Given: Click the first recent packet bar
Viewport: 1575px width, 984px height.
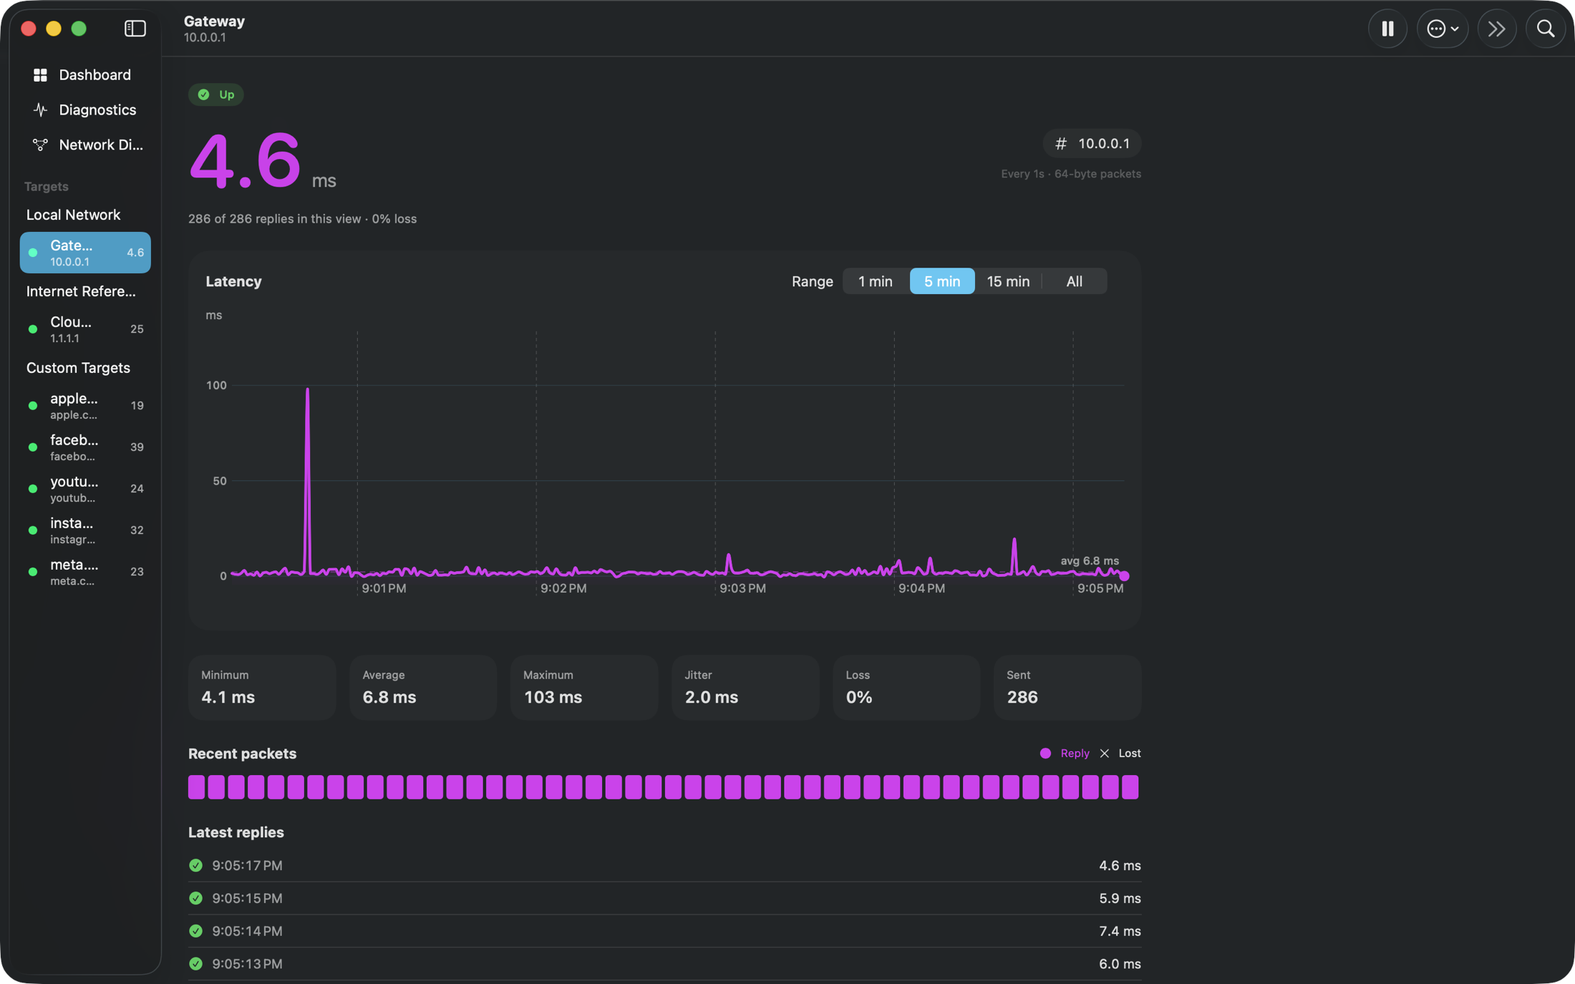Looking at the screenshot, I should (x=197, y=787).
